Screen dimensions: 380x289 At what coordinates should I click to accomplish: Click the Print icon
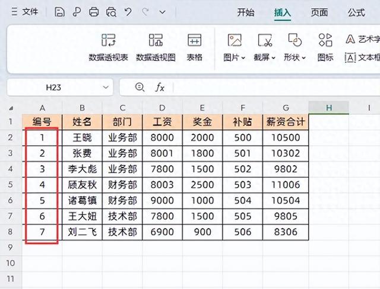click(94, 12)
